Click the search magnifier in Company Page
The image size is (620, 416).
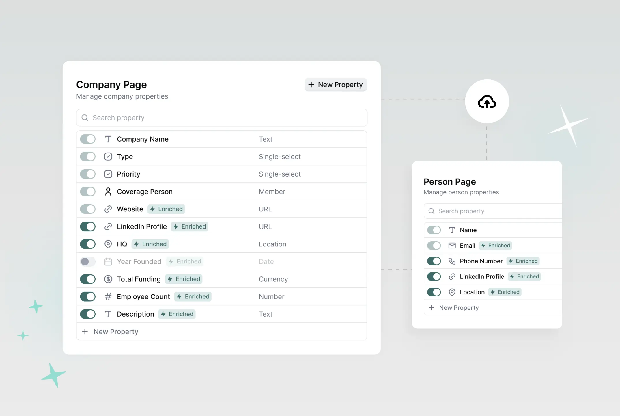pyautogui.click(x=85, y=118)
